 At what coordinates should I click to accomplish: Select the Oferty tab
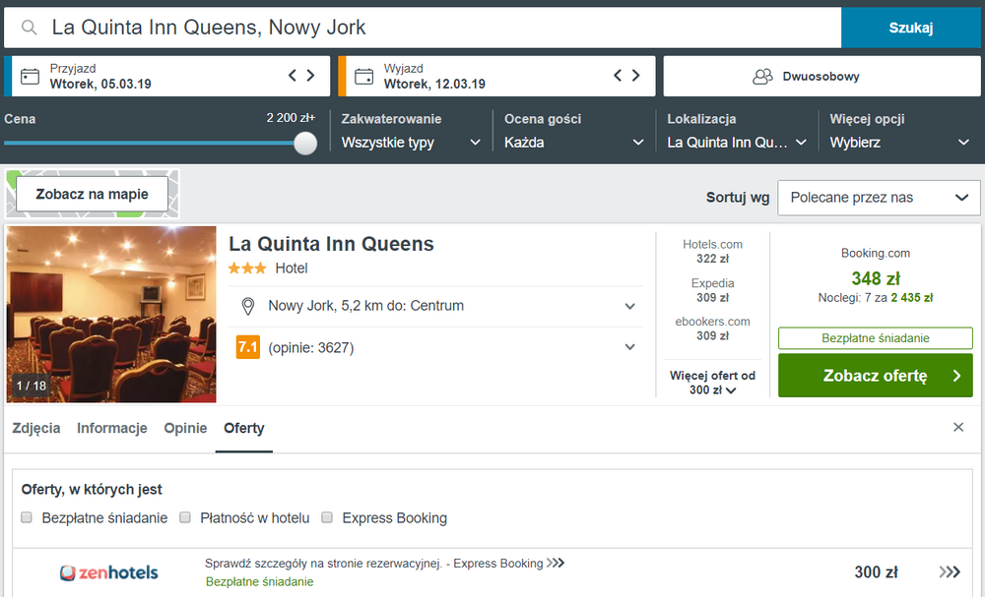click(243, 428)
